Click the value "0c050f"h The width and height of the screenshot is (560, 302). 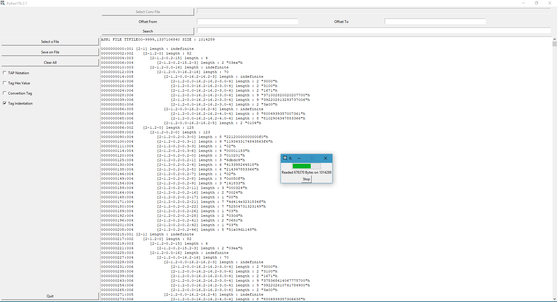pos(234,179)
